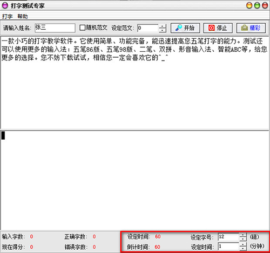Click the yellow minimize window button
Image resolution: width=270 pixels, height=253 pixels.
click(x=249, y=5)
